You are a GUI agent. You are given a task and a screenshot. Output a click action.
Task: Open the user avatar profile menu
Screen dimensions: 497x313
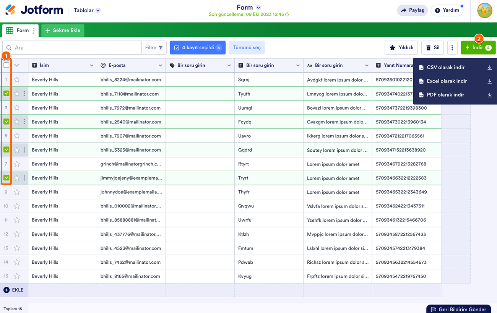coord(485,10)
